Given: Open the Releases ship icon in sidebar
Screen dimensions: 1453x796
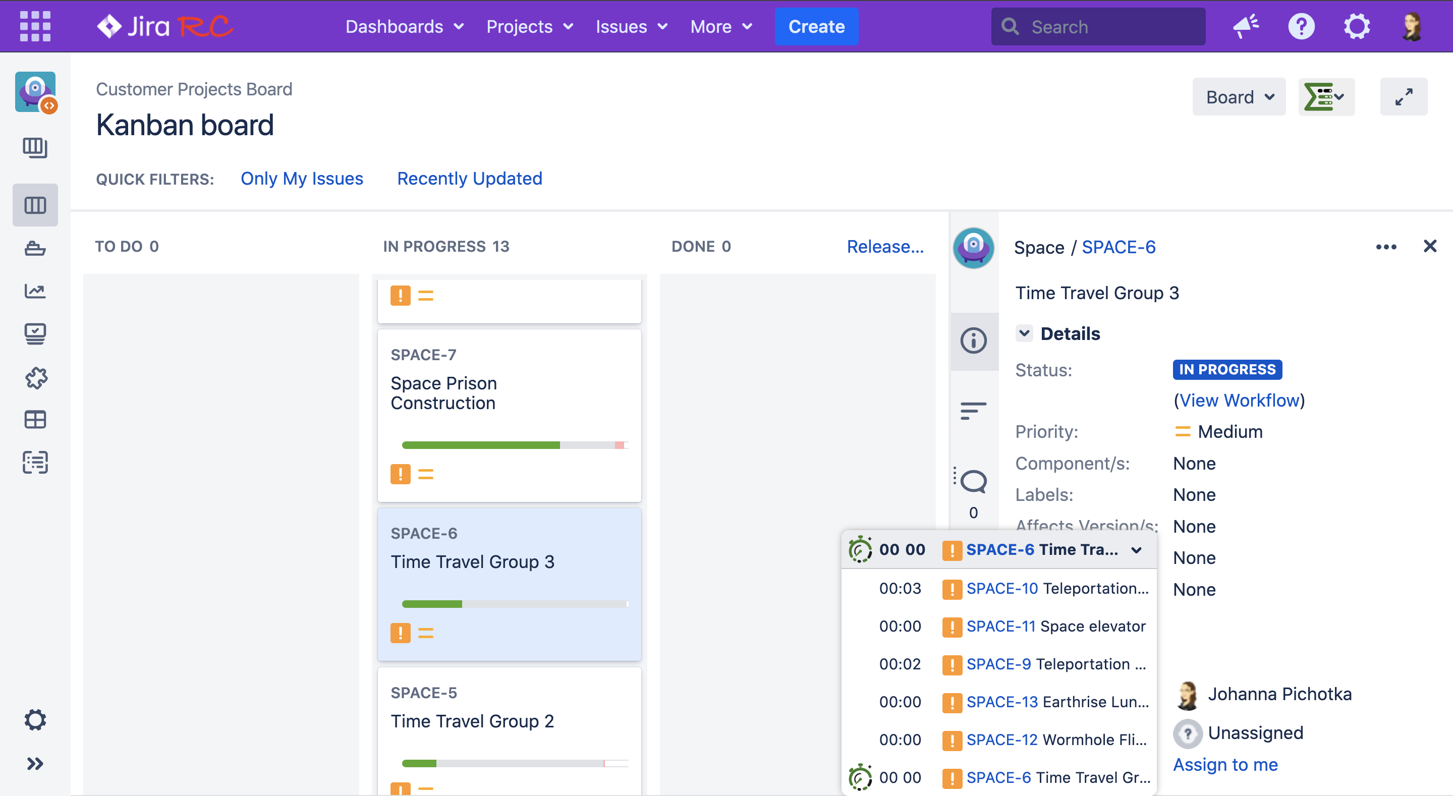Looking at the screenshot, I should point(35,248).
